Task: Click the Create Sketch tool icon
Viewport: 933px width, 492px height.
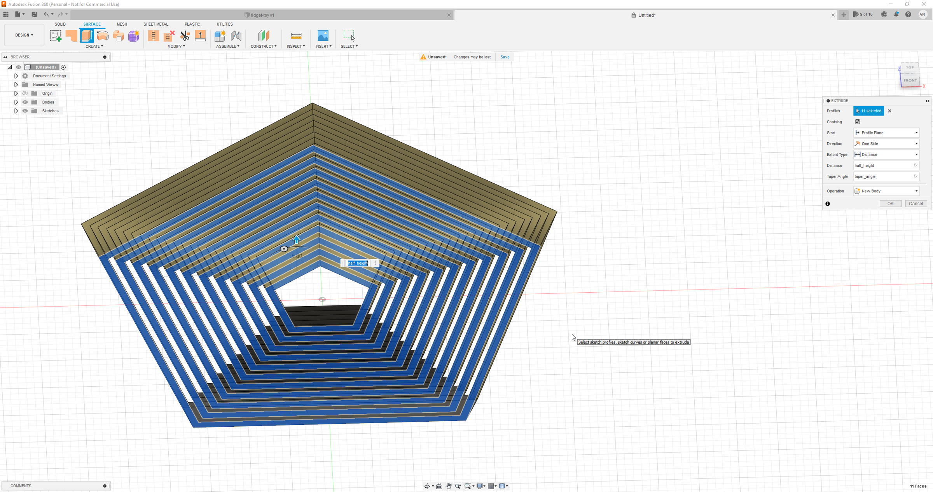Action: point(56,36)
